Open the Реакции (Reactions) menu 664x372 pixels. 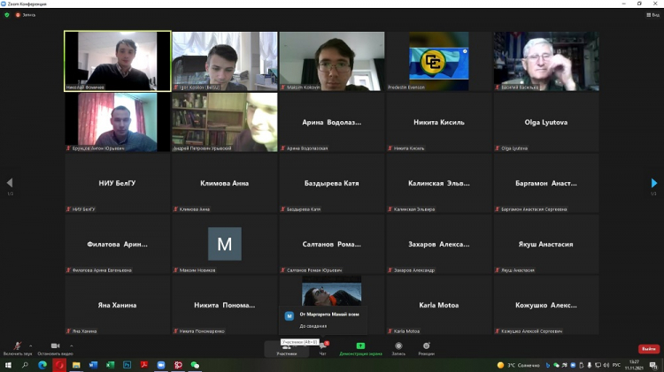427,346
